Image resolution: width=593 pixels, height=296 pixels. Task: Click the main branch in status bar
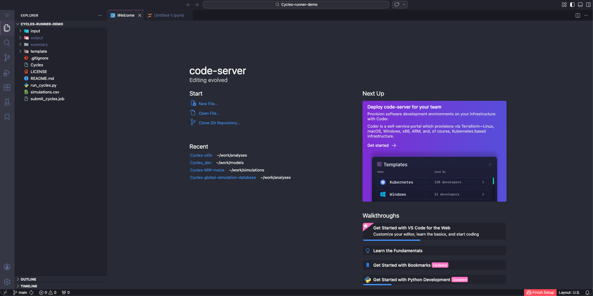[x=20, y=293]
